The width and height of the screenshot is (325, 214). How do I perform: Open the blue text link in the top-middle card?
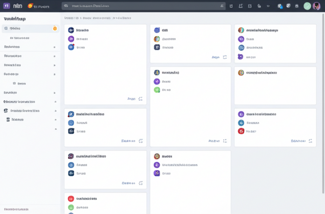pos(215,57)
